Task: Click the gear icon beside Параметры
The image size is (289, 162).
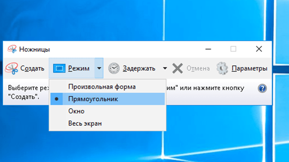Action: click(222, 68)
